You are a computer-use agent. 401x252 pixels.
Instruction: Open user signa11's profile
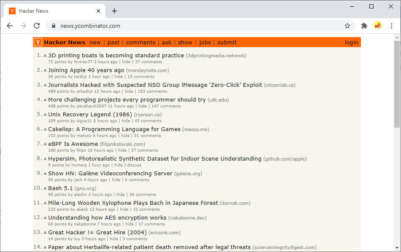pyautogui.click(x=84, y=121)
